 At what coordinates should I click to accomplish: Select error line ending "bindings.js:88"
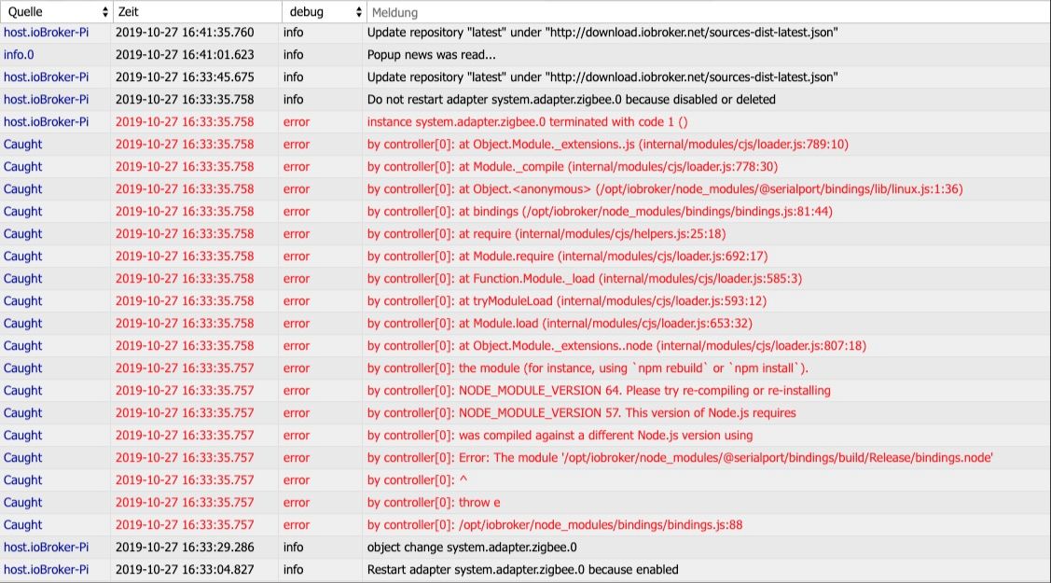tap(555, 524)
